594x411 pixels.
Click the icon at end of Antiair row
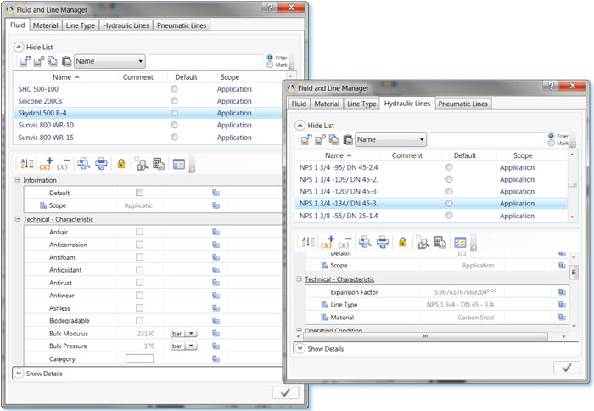click(x=216, y=232)
